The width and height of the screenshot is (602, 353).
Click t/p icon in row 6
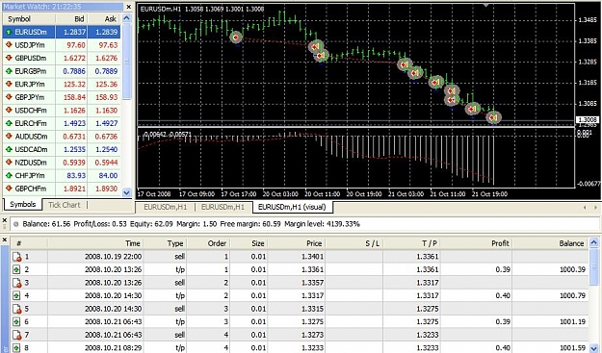pos(16,321)
